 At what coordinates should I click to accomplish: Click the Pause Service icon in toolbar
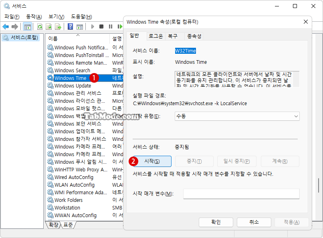click(111, 26)
